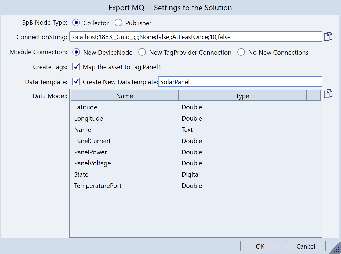Screen dimensions: 341x254
Task: Click the SolarPanel DataTemplate name field
Action: 240,82
